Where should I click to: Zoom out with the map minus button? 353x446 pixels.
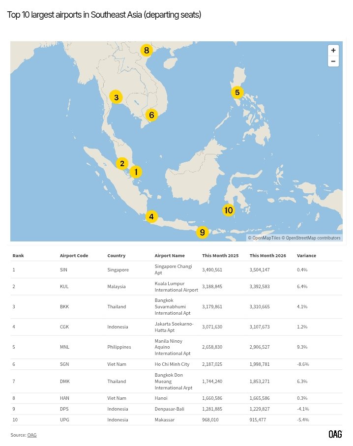point(333,61)
